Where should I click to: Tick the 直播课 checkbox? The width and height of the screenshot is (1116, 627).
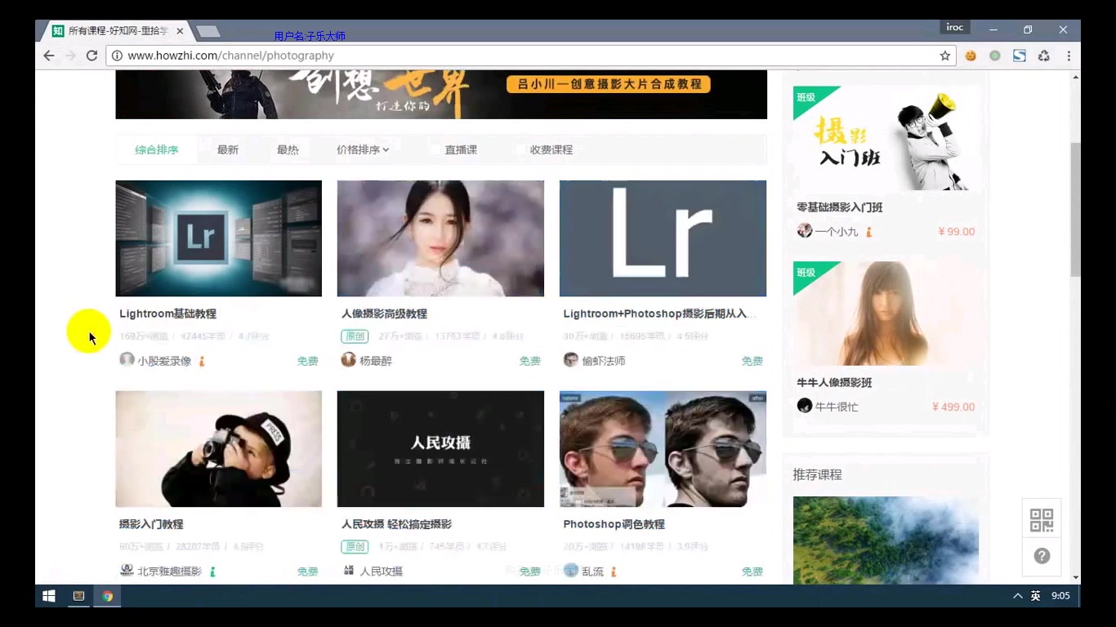(435, 149)
